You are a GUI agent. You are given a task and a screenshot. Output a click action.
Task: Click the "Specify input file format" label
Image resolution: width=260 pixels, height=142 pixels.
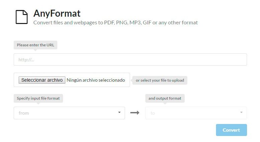point(39,98)
